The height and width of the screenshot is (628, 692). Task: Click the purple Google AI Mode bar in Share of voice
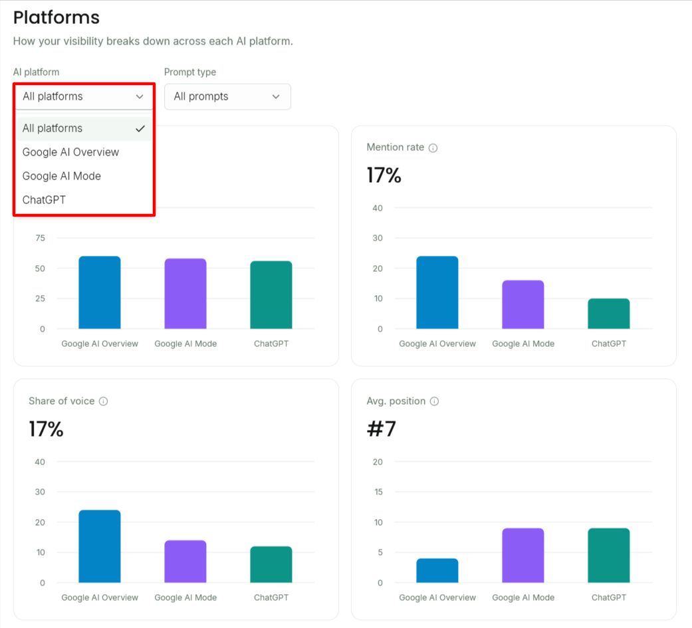[185, 562]
